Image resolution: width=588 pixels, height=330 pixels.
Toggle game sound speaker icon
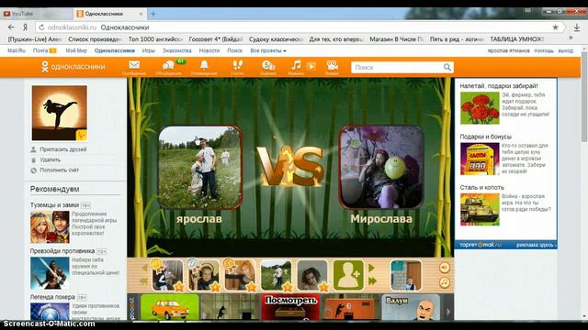point(445,268)
